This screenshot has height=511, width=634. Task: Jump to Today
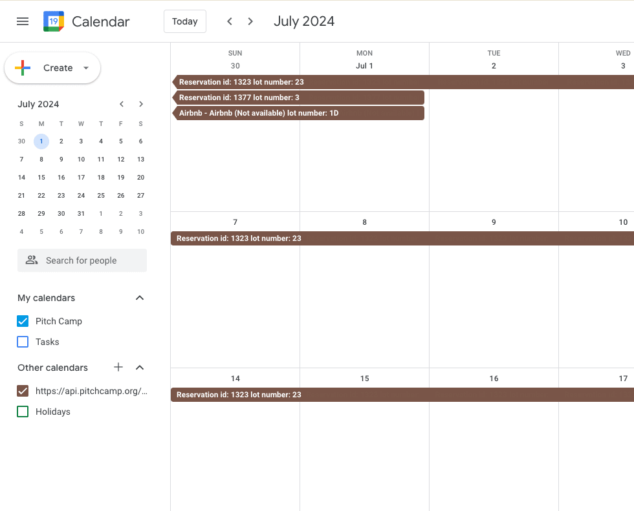(185, 21)
